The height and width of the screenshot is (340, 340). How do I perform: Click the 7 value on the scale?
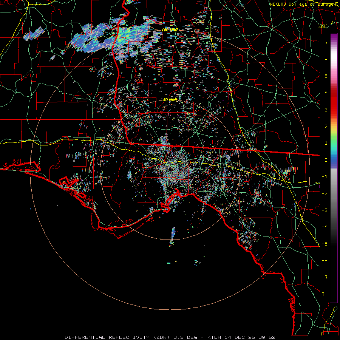click(x=326, y=42)
